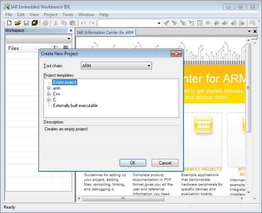
Task: Click the Compile toolbar icon
Action: pos(252,23)
